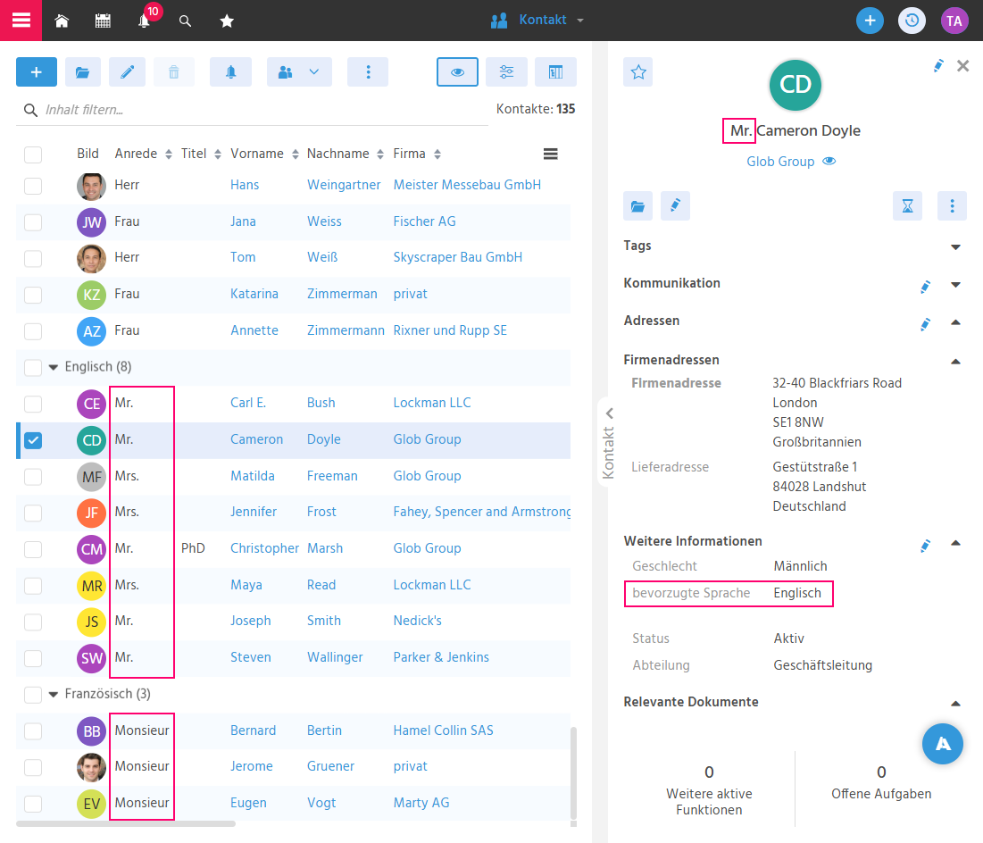Open the calendar icon in top bar

[103, 21]
